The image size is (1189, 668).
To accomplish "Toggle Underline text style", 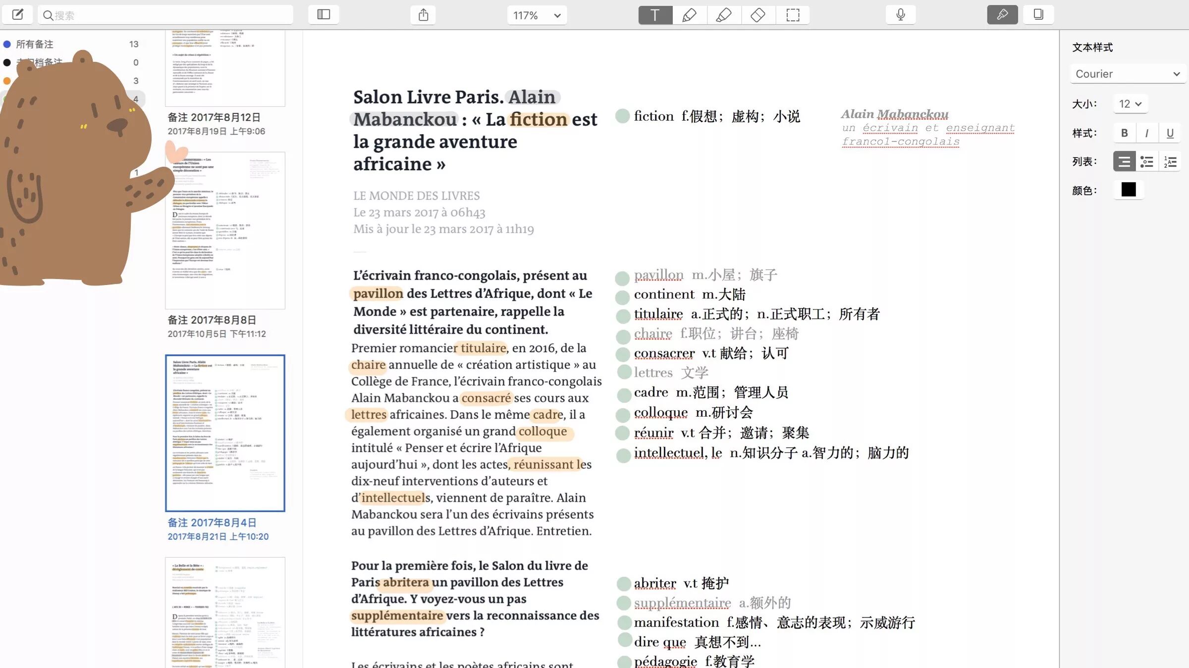I will 1170,133.
